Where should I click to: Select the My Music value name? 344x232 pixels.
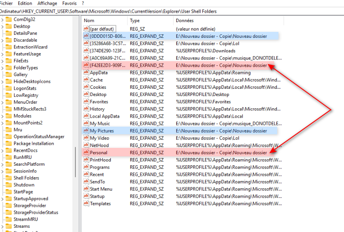coord(100,124)
